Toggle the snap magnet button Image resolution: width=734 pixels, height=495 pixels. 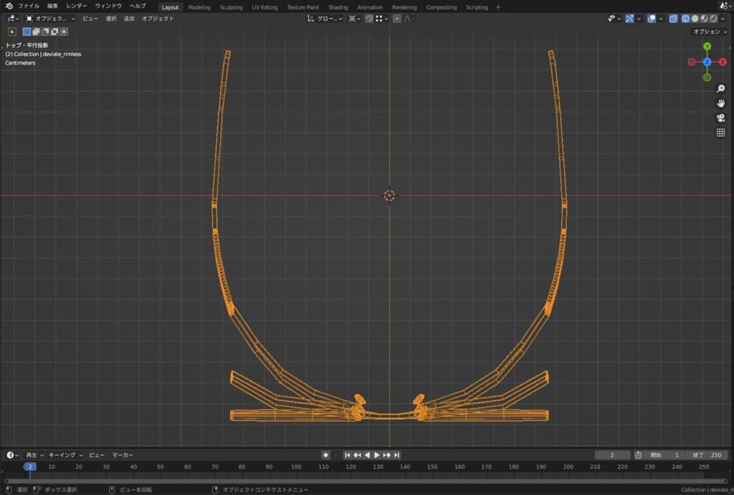point(368,19)
